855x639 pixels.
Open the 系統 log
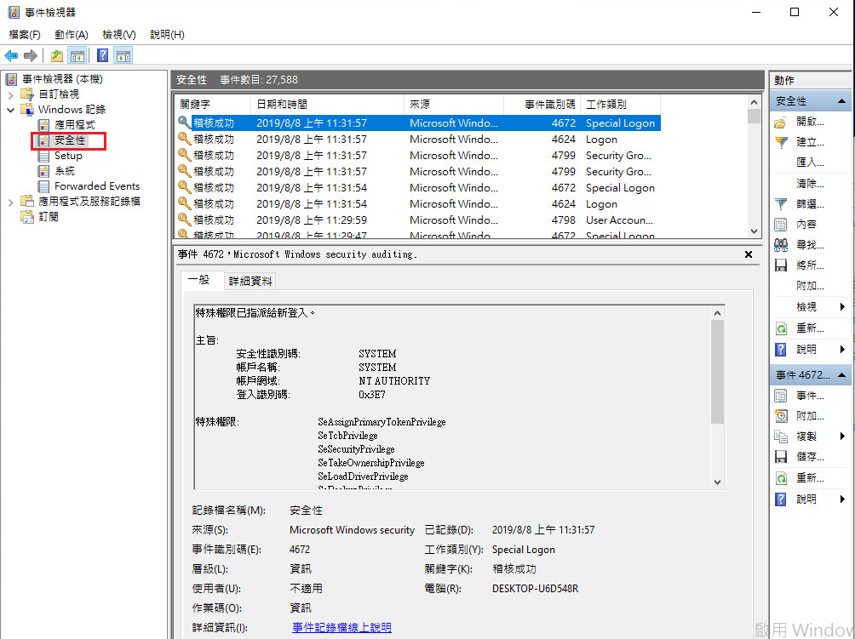click(65, 171)
